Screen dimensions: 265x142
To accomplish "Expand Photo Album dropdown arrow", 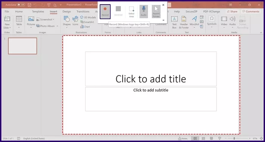I will [x=57, y=26].
